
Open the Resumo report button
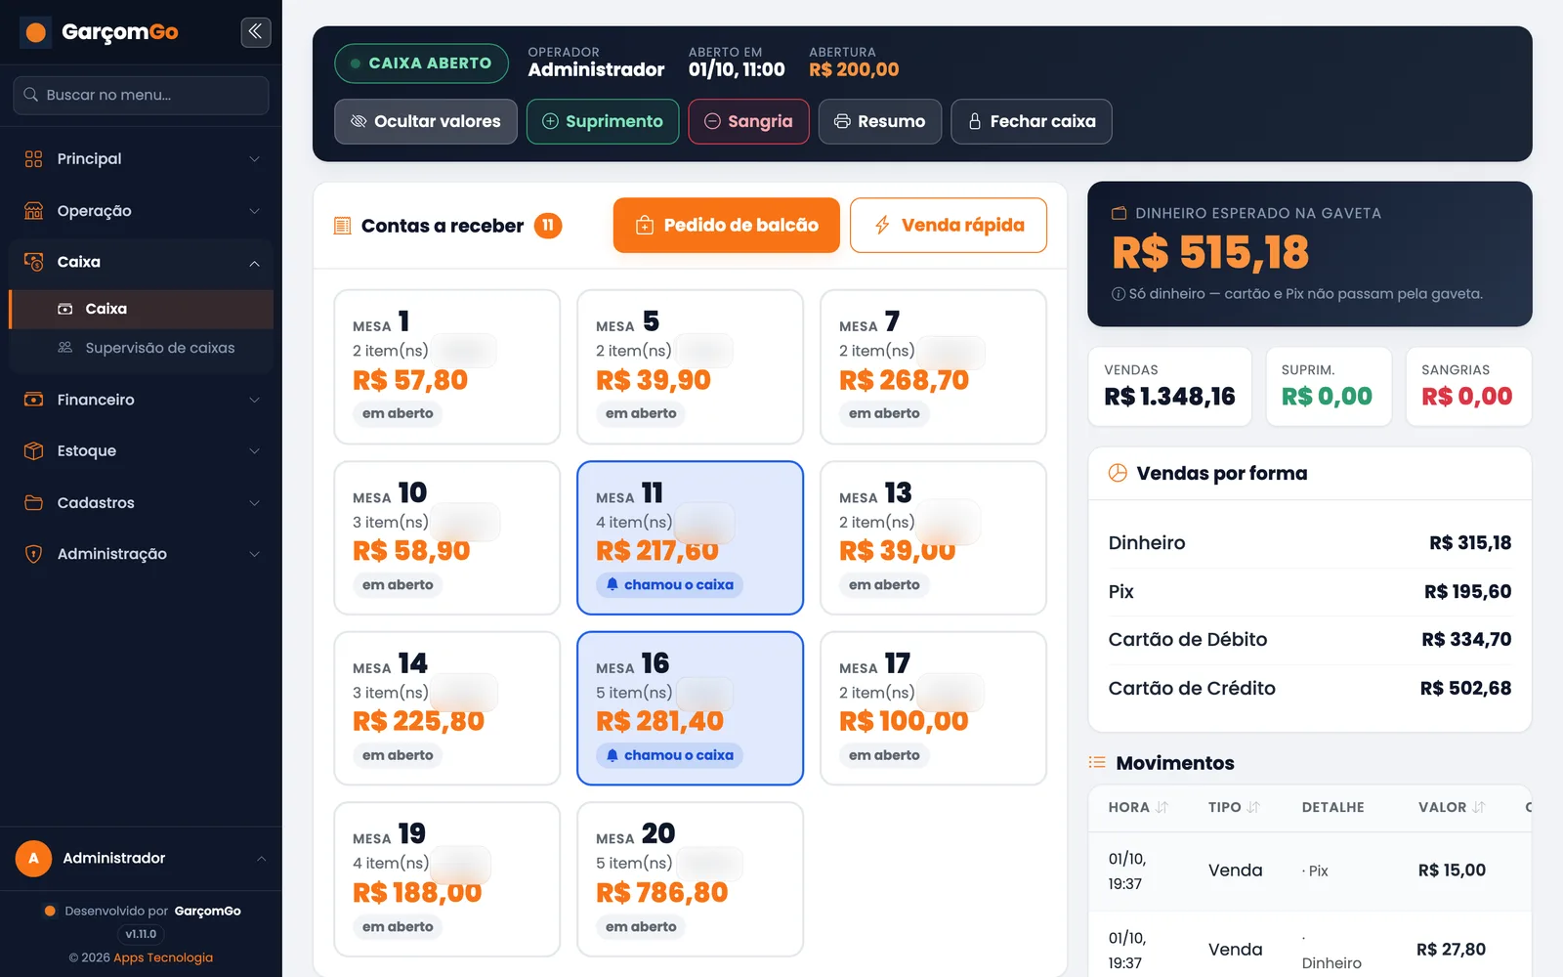coord(880,121)
